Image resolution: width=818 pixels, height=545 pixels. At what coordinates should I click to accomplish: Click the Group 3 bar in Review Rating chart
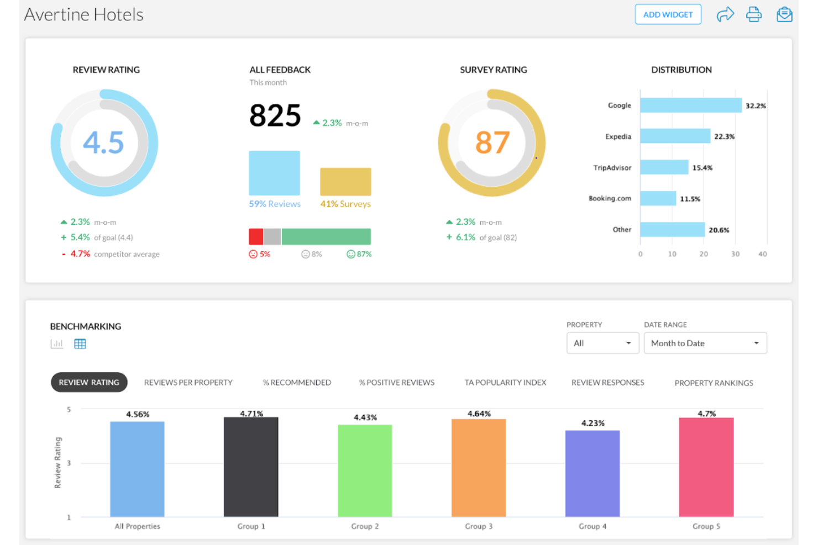coord(479,469)
